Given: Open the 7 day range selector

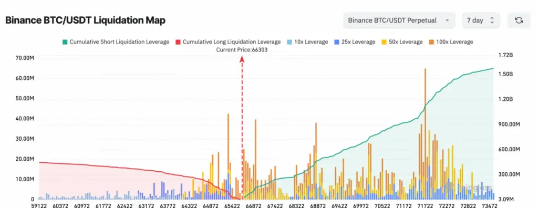Looking at the screenshot, I should [481, 20].
